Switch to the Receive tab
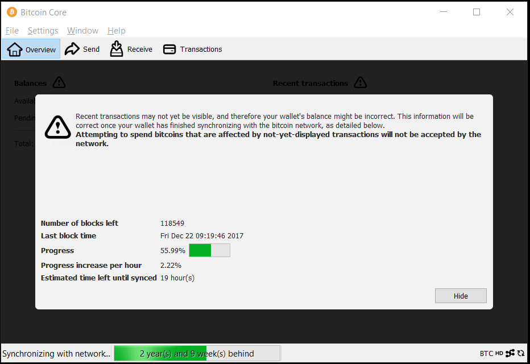The width and height of the screenshot is (530, 364). point(131,49)
